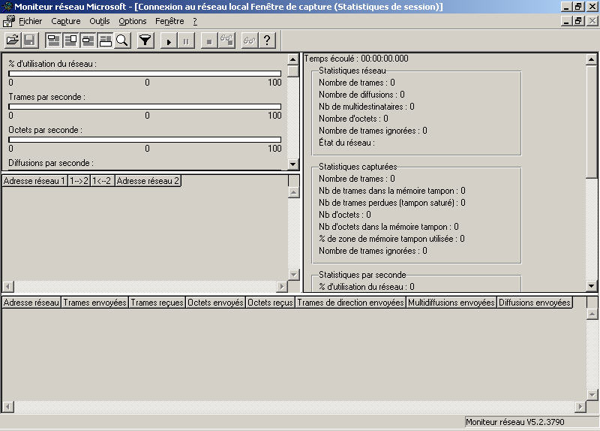Viewport: 600px width, 431px height.
Task: Open the Fenêtre menu
Action: (169, 21)
